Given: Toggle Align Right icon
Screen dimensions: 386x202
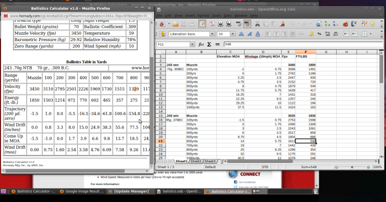Looking at the screenshot, I should point(284,34).
